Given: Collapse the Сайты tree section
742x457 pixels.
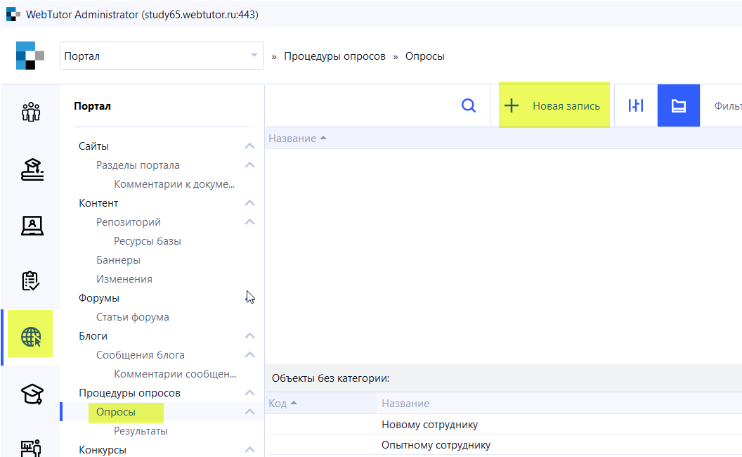Looking at the screenshot, I should (249, 146).
